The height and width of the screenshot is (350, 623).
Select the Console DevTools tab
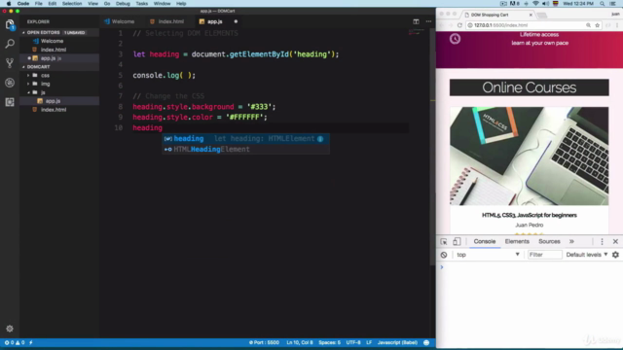pos(485,241)
